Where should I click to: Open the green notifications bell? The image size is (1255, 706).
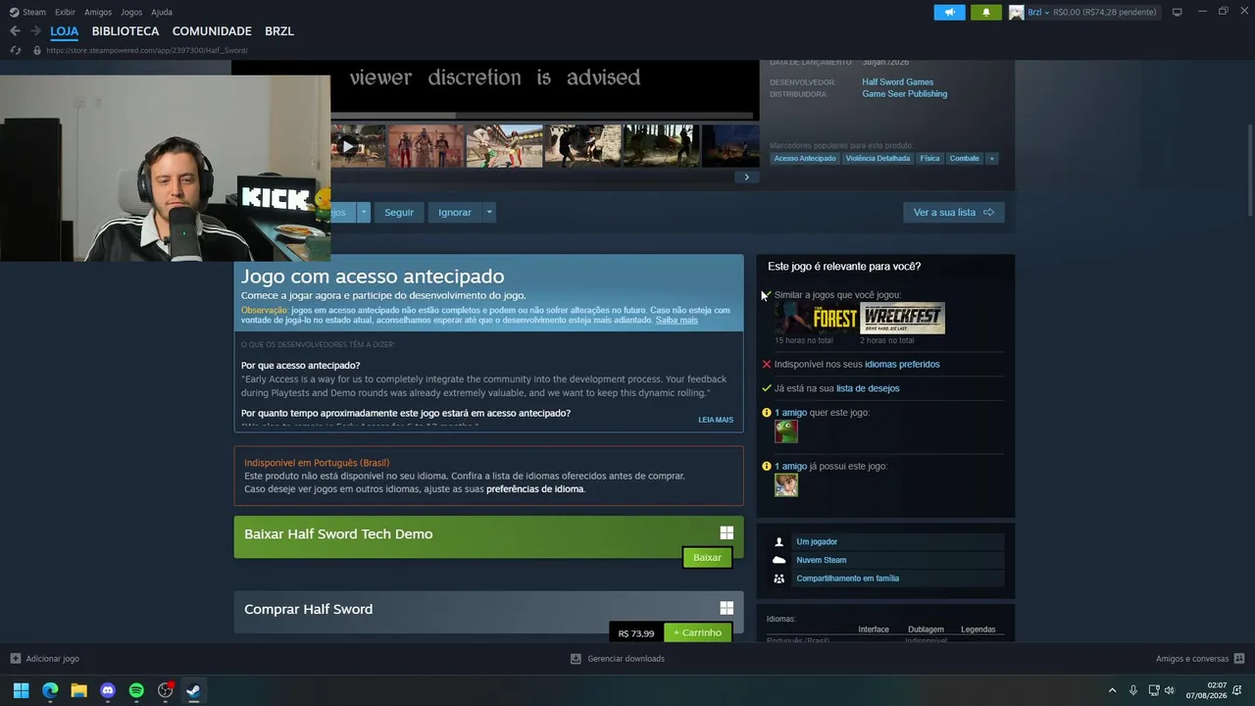tap(985, 12)
